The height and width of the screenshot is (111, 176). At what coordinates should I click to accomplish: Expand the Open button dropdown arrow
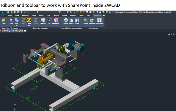coord(8,22)
